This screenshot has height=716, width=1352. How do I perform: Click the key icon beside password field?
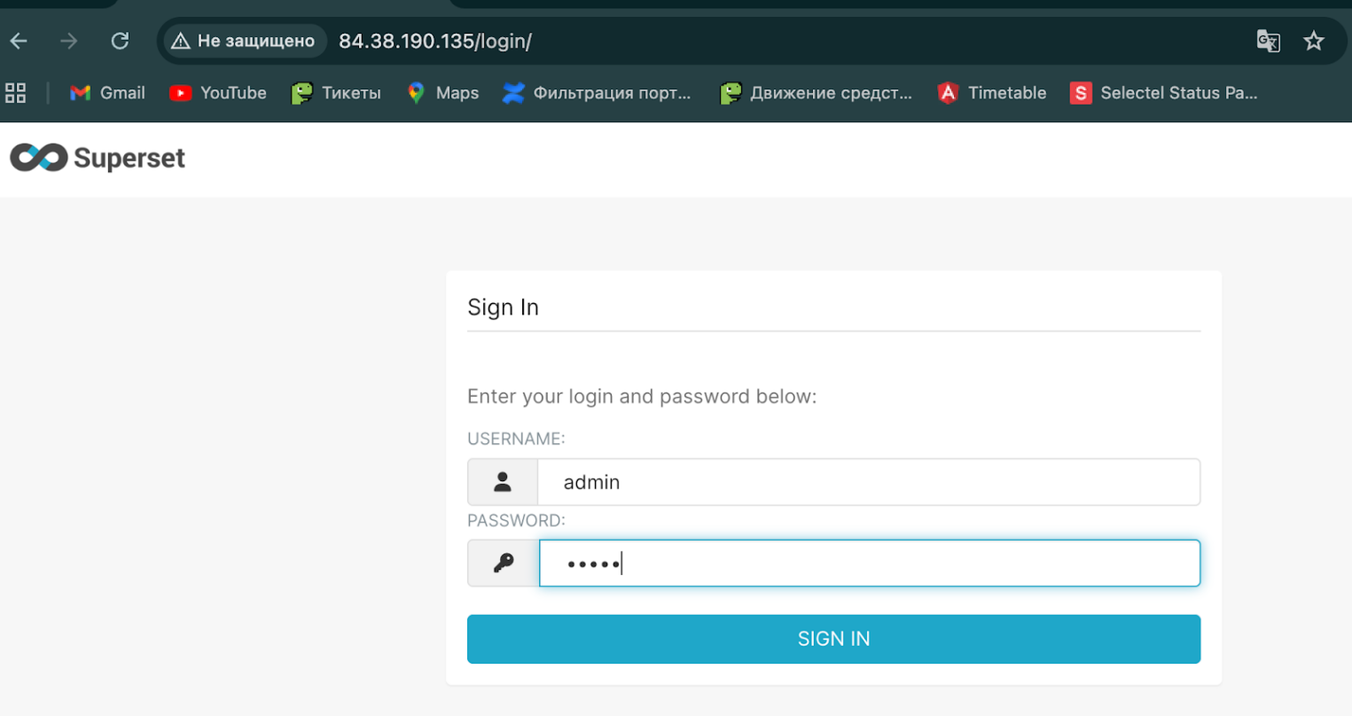pyautogui.click(x=503, y=564)
